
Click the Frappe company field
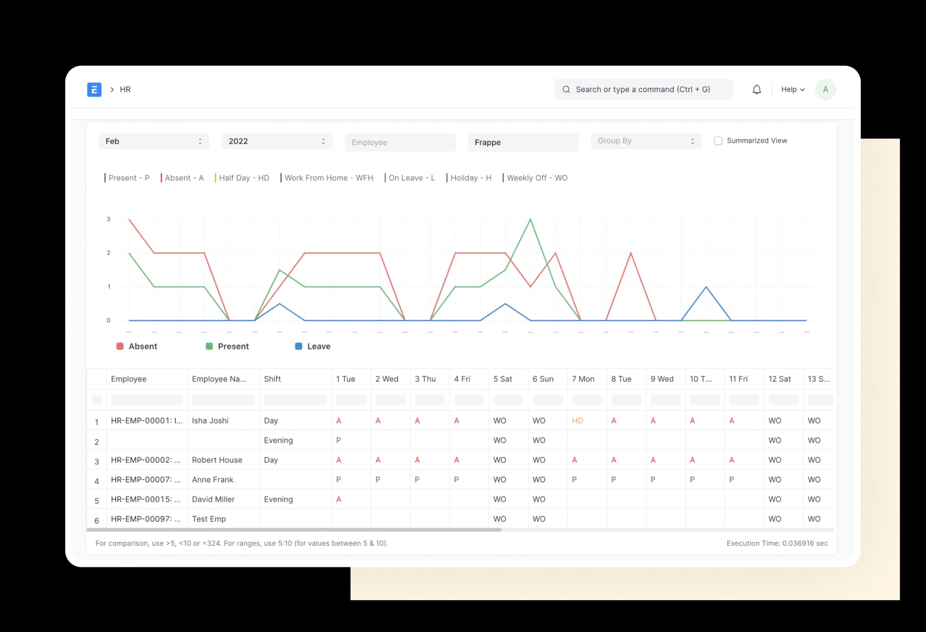point(523,142)
